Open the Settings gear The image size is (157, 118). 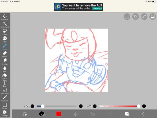pyautogui.click(x=5, y=113)
